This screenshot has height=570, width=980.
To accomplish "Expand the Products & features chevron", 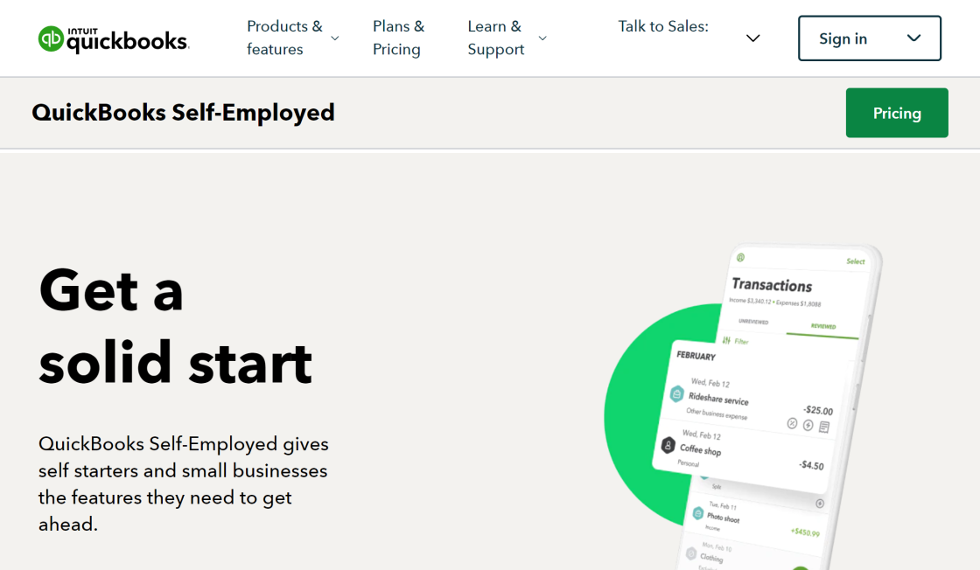I will [335, 38].
